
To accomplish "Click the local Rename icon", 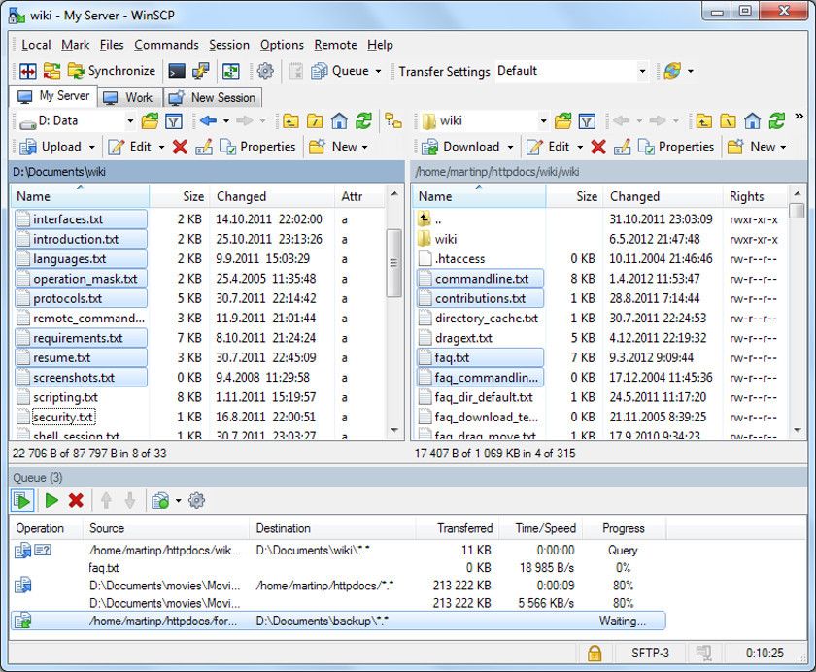I will (x=203, y=148).
